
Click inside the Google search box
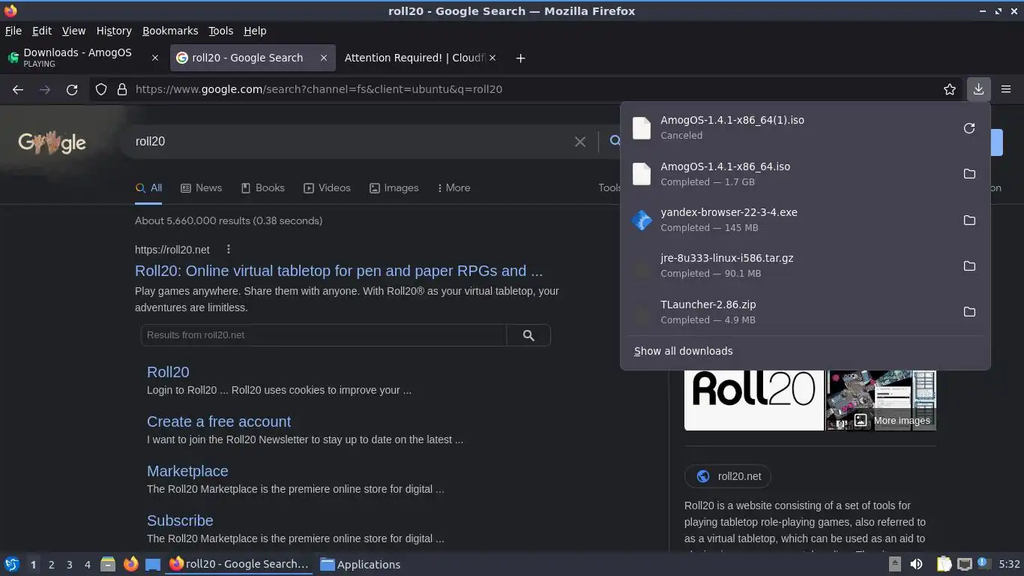[349, 141]
